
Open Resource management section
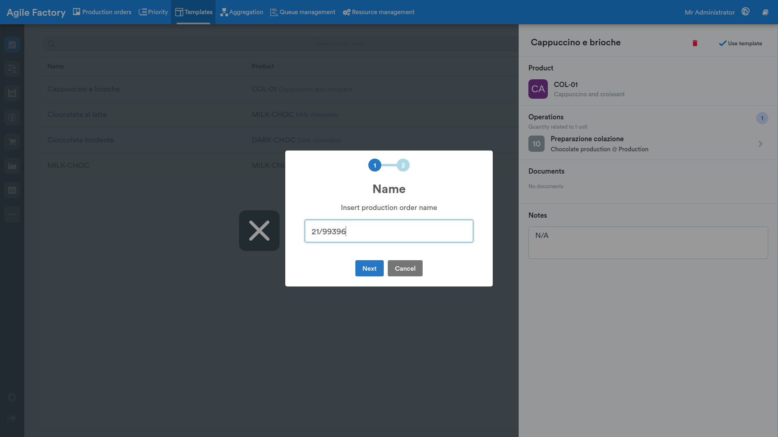coord(378,12)
